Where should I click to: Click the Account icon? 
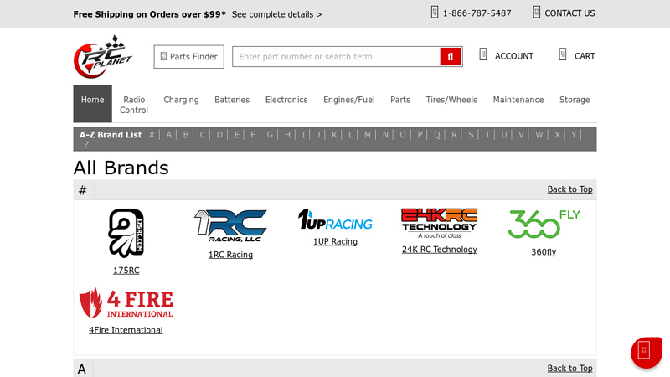click(x=483, y=54)
